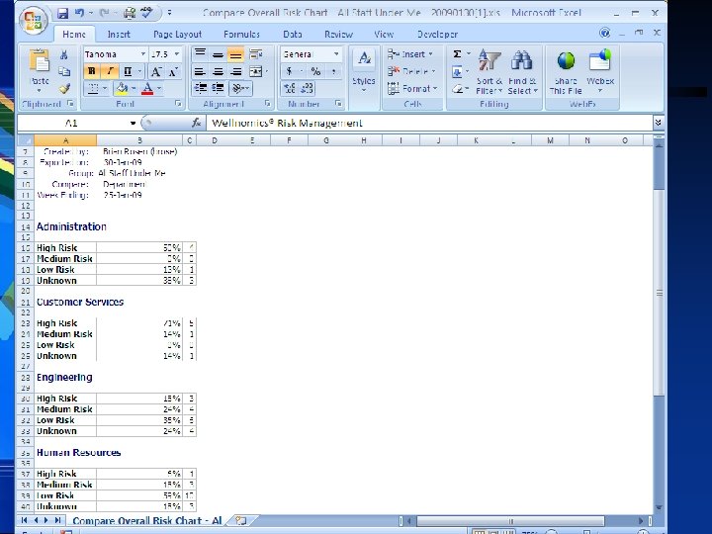The image size is (712, 534).
Task: Click the Insert Worksheet tab icon
Action: click(x=241, y=520)
